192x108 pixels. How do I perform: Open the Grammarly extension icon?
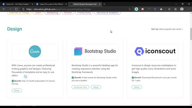tap(136, 9)
